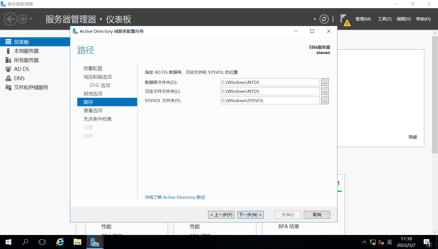This screenshot has height=249, width=438.
Task: Click the network status tray icon
Action: tap(373, 242)
